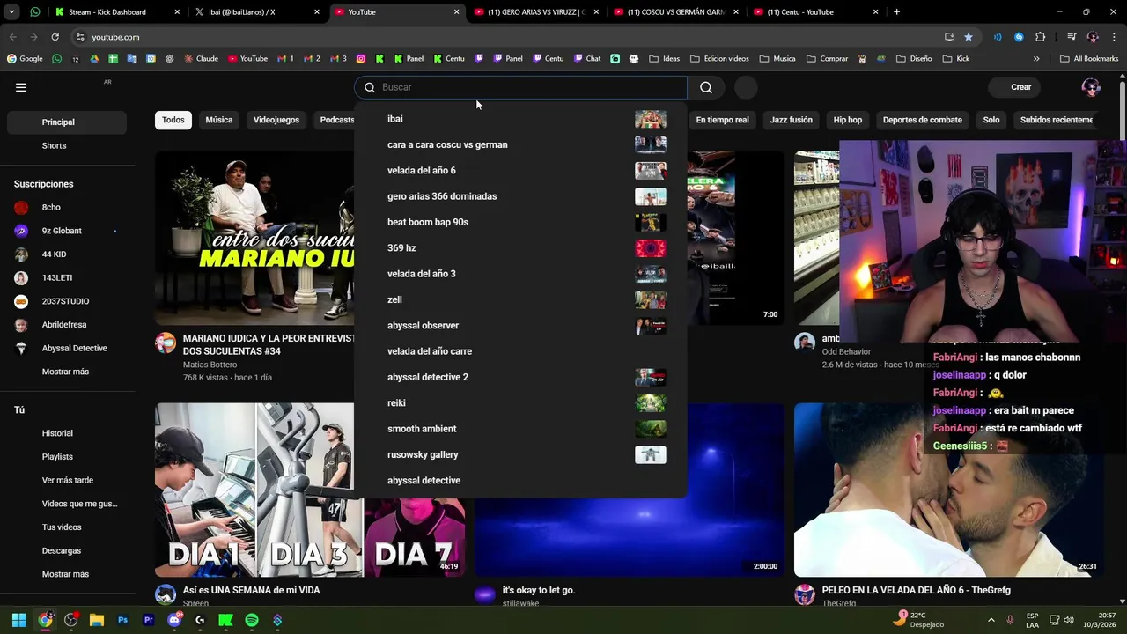Switch to the Ibai X tab
The image size is (1127, 634).
[x=255, y=12]
